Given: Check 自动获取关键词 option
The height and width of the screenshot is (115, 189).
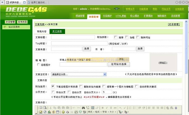Looking at the screenshot, I should [x=136, y=86].
